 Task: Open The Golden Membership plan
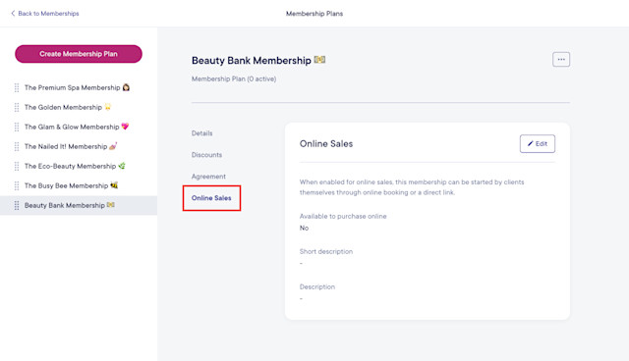[x=68, y=107]
